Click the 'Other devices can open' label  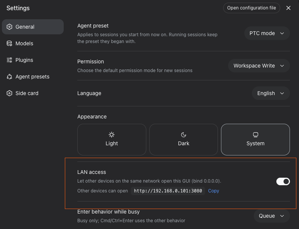click(103, 191)
